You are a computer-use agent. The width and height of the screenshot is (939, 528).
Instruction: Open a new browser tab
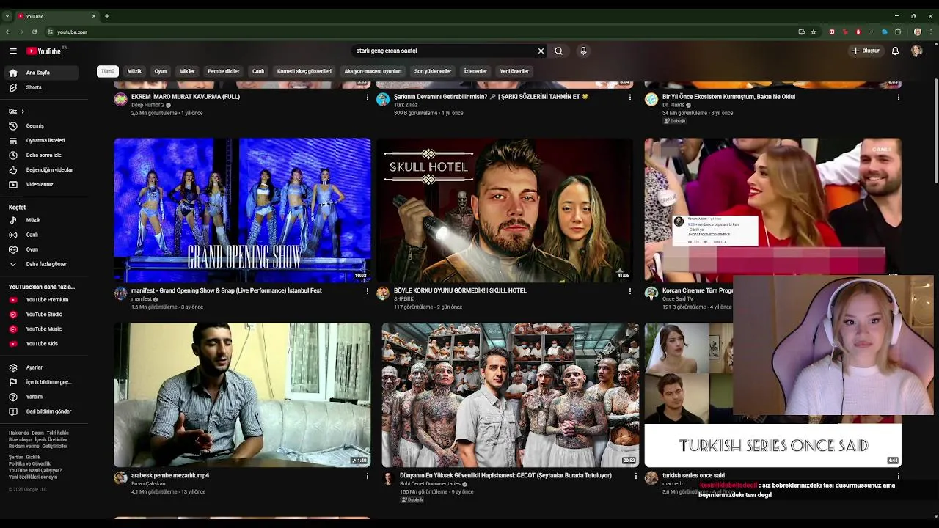pyautogui.click(x=107, y=15)
